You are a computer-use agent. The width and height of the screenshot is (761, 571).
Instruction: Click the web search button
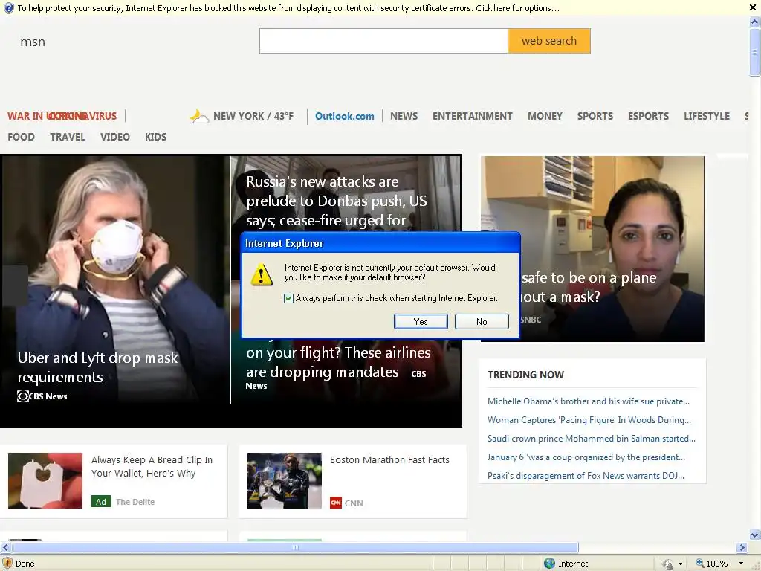point(549,41)
